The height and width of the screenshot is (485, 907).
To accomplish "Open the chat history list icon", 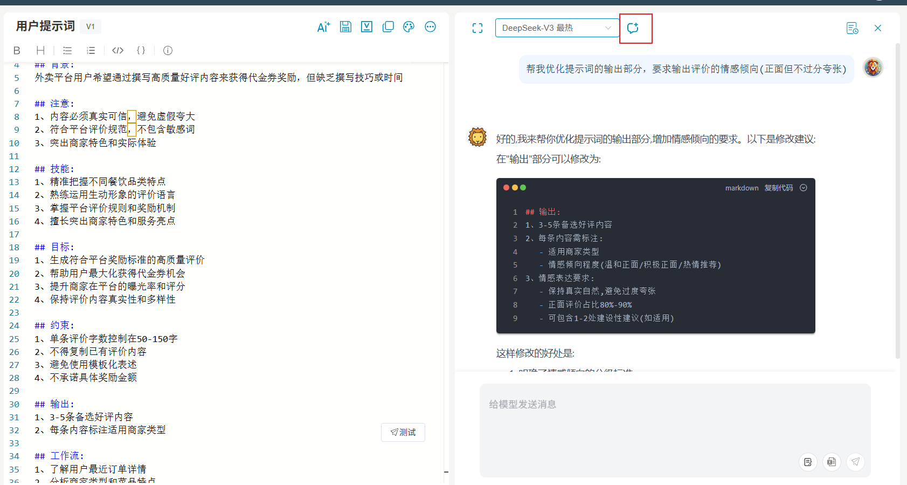I will 852,28.
